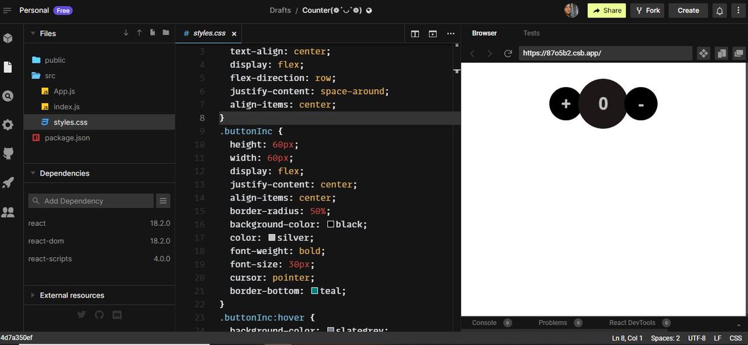Click the move-preview icon beside URL bar
The height and width of the screenshot is (345, 748).
click(x=703, y=54)
